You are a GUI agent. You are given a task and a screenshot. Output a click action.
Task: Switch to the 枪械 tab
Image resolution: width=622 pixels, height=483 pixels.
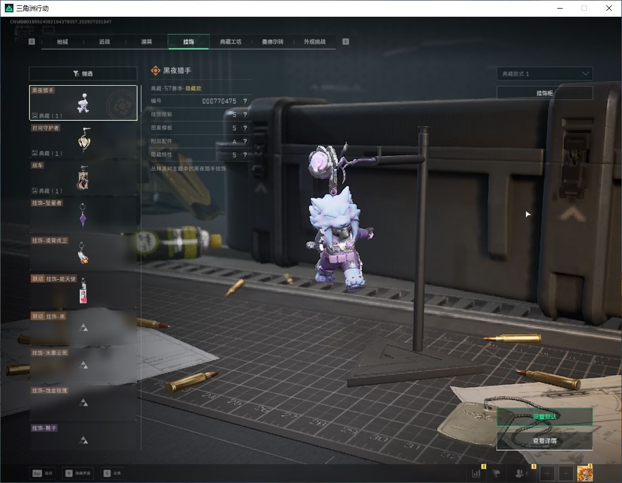(x=63, y=42)
